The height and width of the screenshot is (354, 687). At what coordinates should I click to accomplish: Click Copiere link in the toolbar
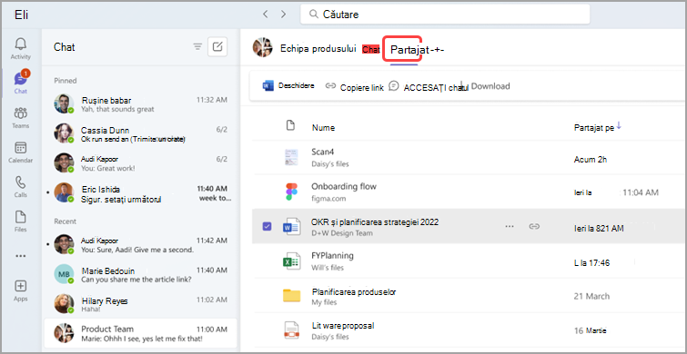pyautogui.click(x=355, y=86)
